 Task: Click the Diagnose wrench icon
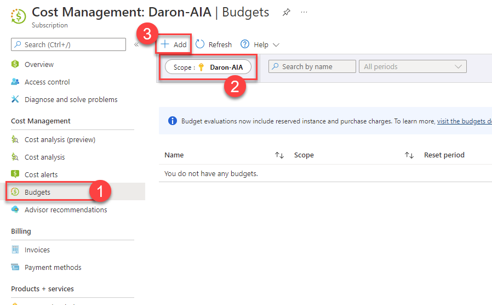coord(15,99)
